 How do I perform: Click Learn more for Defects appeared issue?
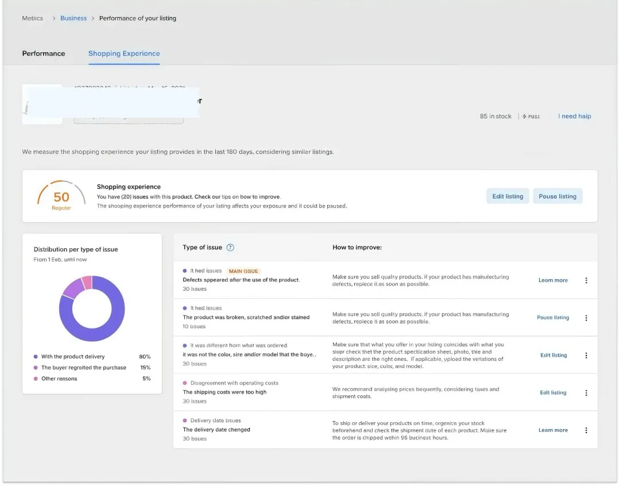553,280
